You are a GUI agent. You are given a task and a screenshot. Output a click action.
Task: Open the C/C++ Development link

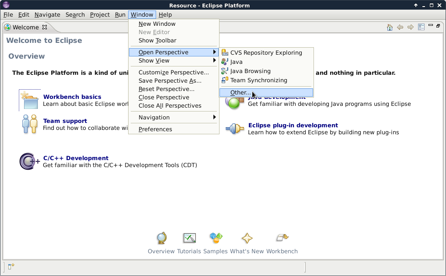coord(76,158)
